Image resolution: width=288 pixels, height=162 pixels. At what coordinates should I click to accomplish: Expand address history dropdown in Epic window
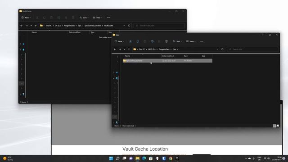coord(217,49)
